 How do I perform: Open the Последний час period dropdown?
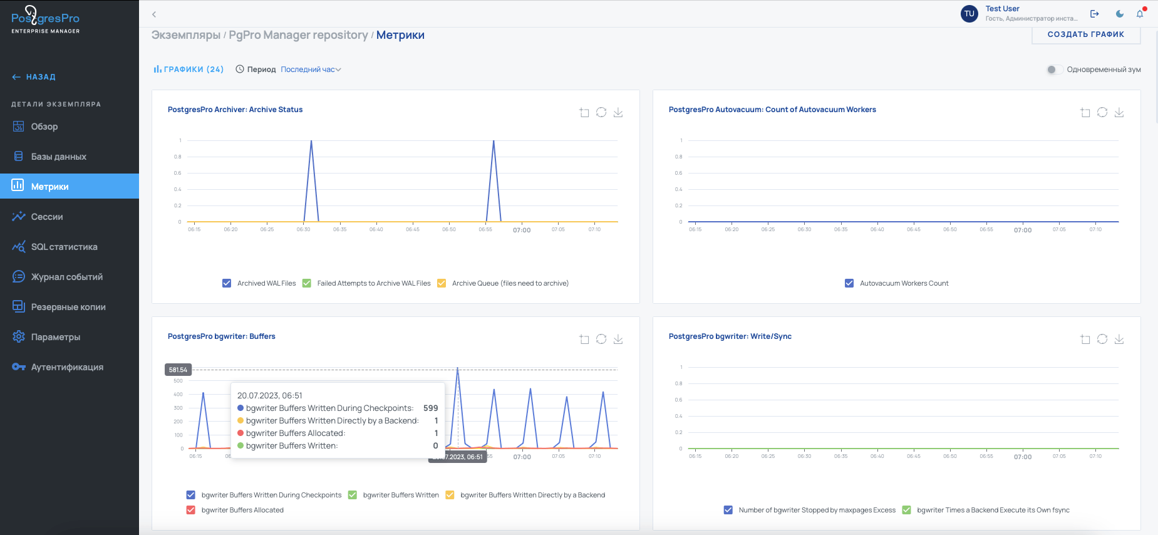(311, 70)
